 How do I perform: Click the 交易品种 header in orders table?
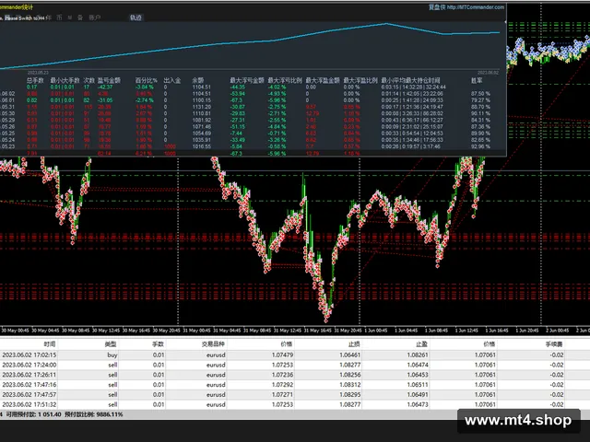213,343
